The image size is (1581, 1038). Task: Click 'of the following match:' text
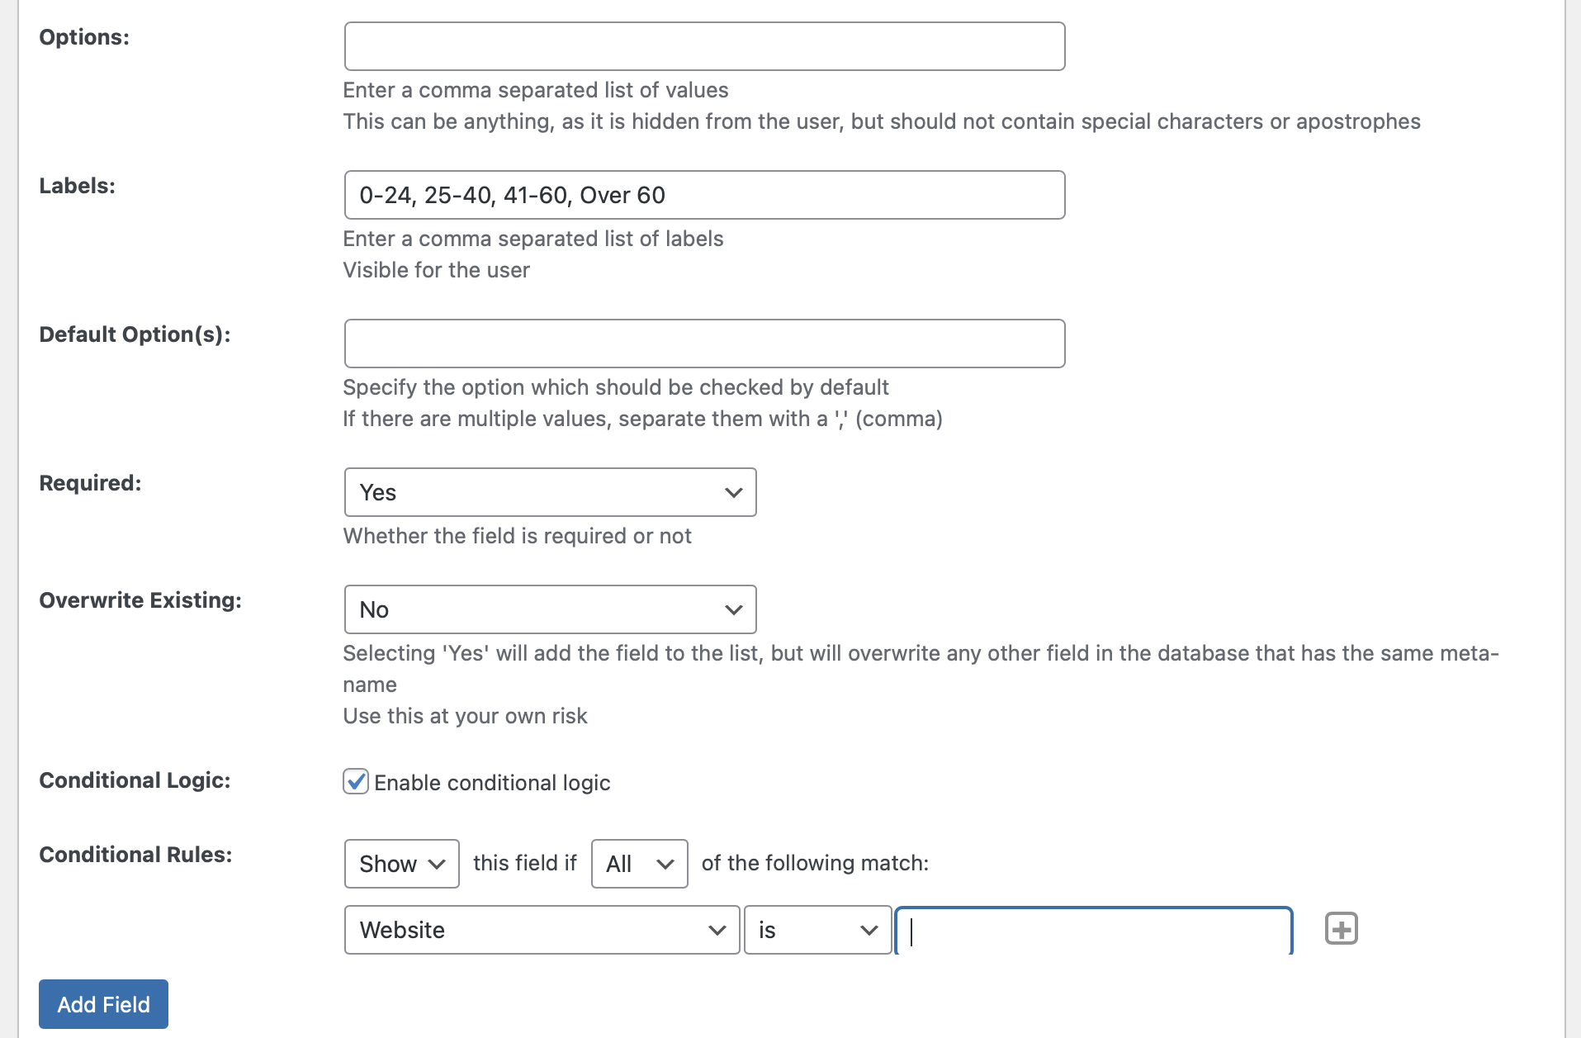click(815, 863)
